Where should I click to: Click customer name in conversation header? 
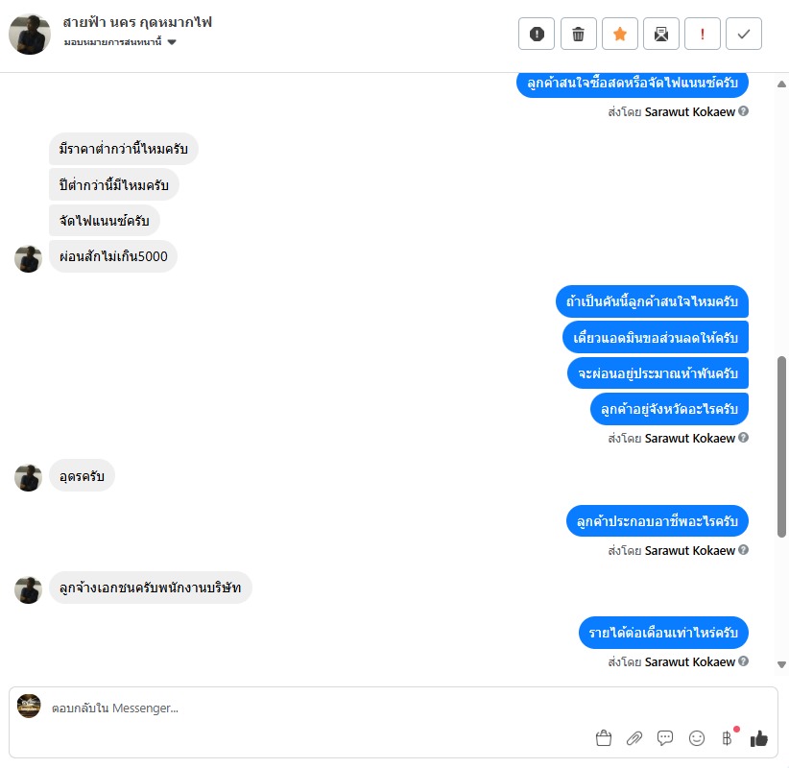(137, 22)
